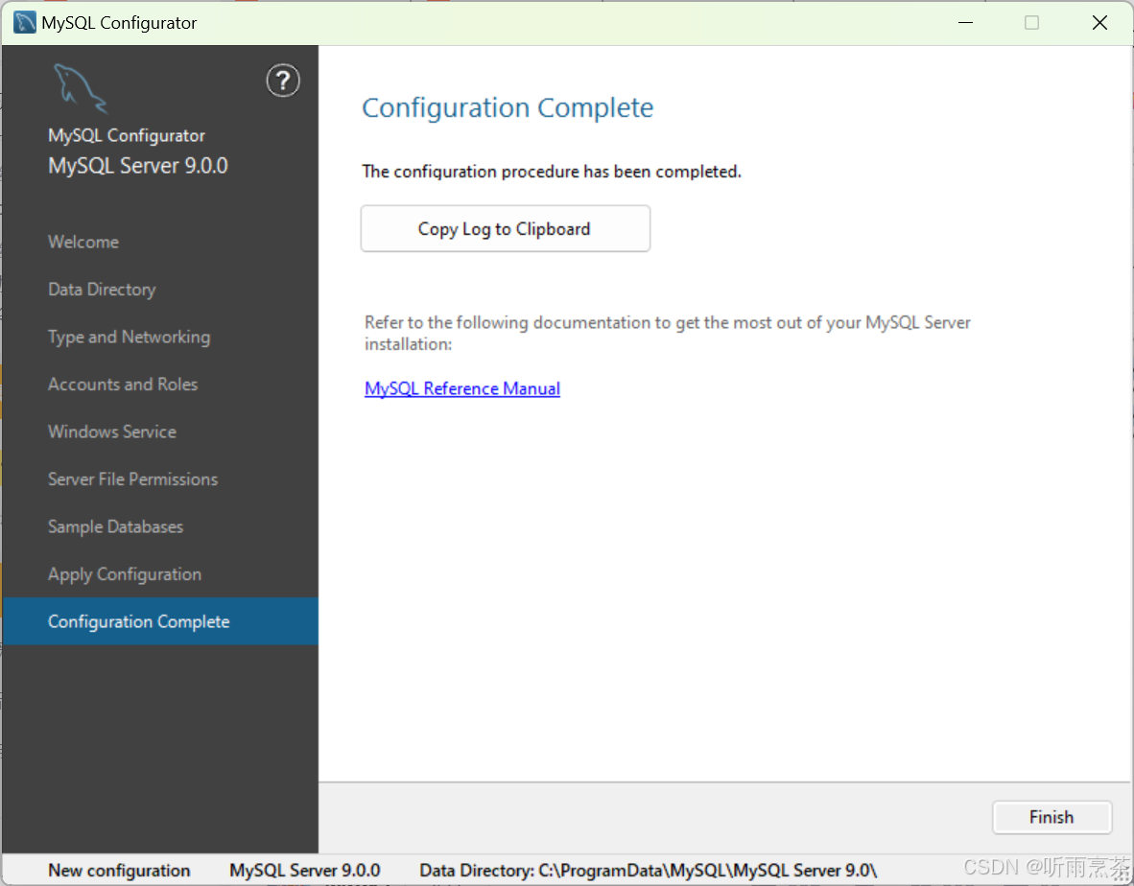Close the MySQL Configurator window

(x=1099, y=22)
